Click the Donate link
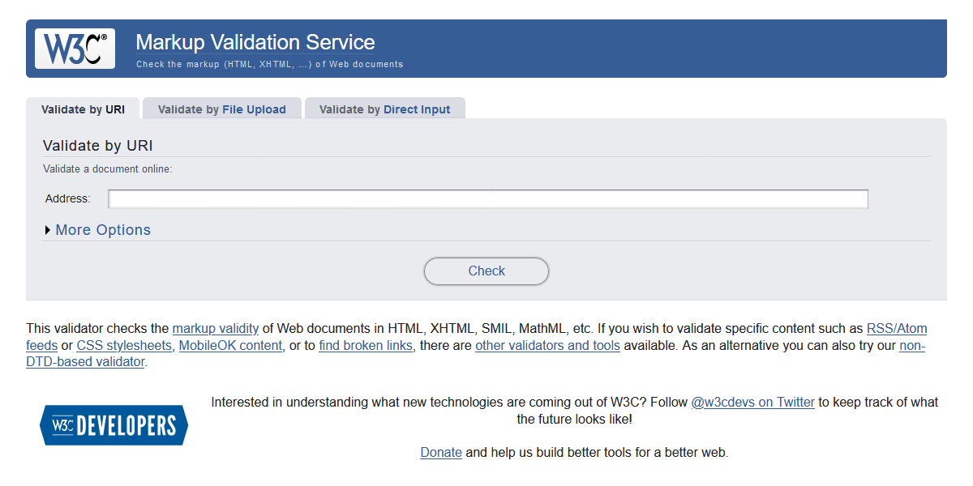 (440, 452)
